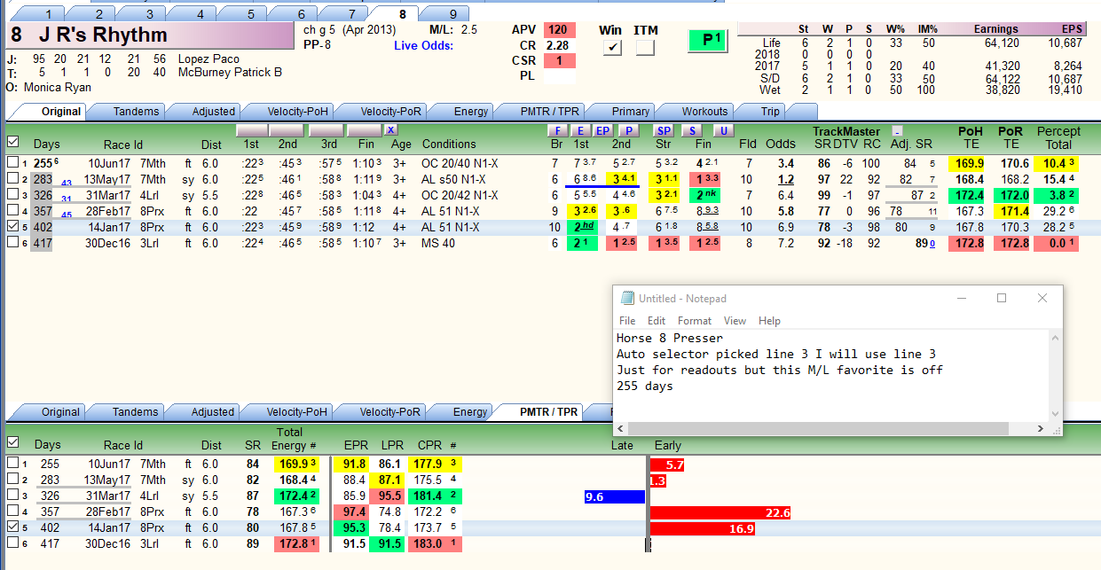
Task: Click the green P1 button
Action: pyautogui.click(x=709, y=41)
